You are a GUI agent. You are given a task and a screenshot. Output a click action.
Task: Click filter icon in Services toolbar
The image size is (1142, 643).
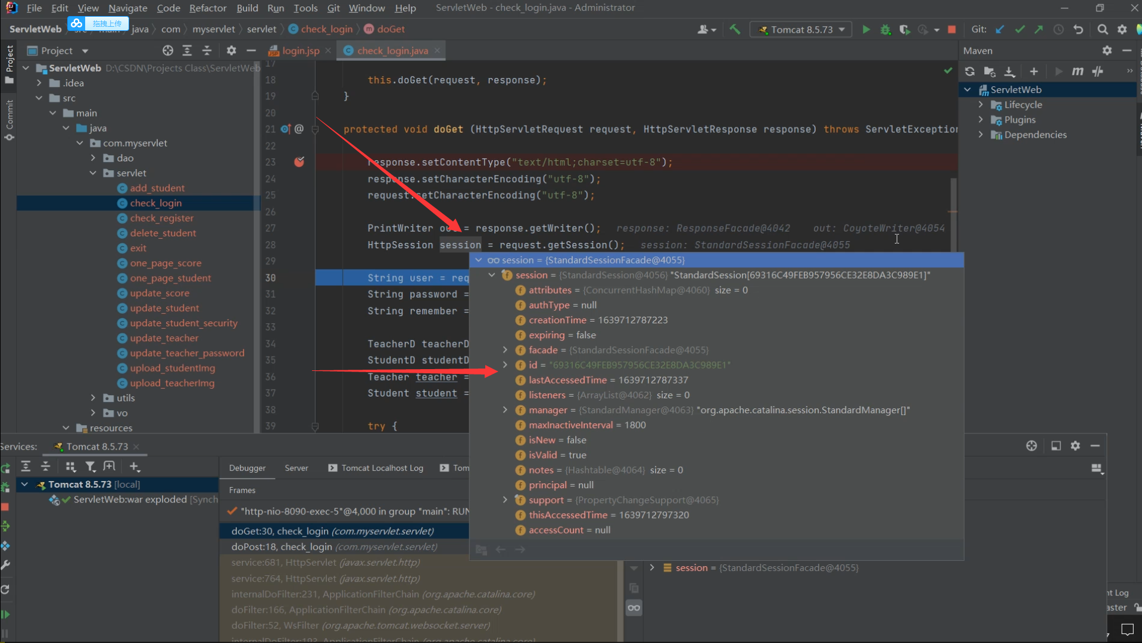(x=90, y=467)
